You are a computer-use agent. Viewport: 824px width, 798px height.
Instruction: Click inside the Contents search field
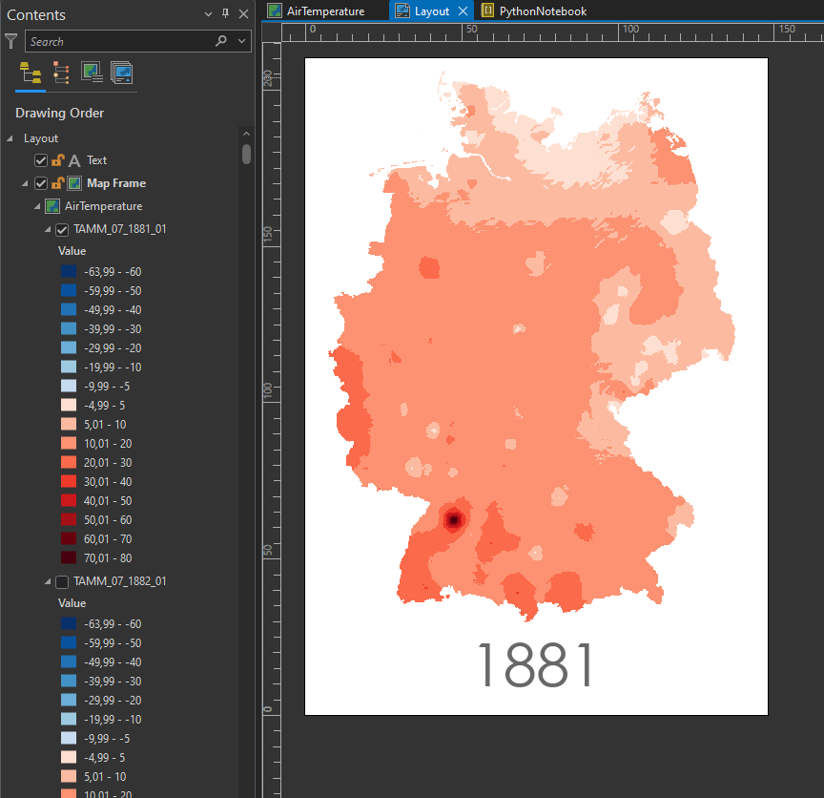(x=134, y=41)
